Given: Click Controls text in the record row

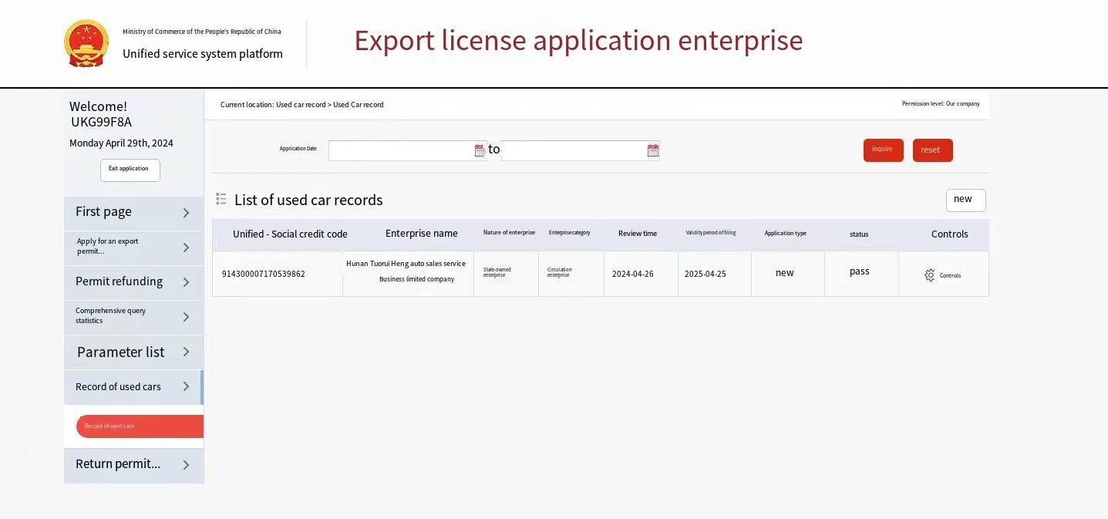Looking at the screenshot, I should click(950, 275).
